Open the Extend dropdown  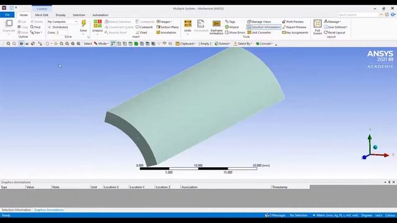222,44
